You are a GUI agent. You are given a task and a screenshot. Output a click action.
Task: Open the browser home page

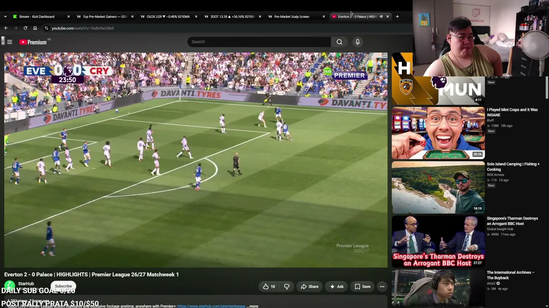(x=35, y=28)
